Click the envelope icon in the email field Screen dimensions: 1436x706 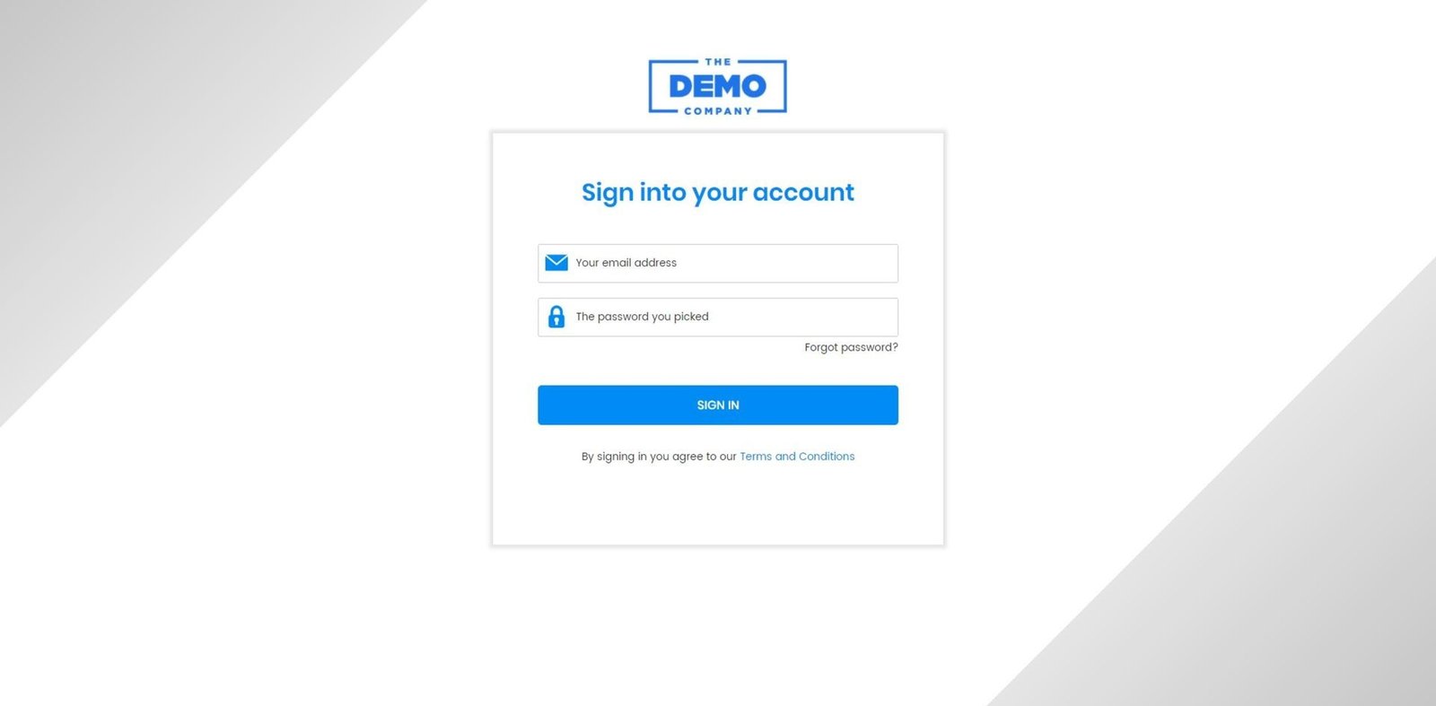pos(556,263)
